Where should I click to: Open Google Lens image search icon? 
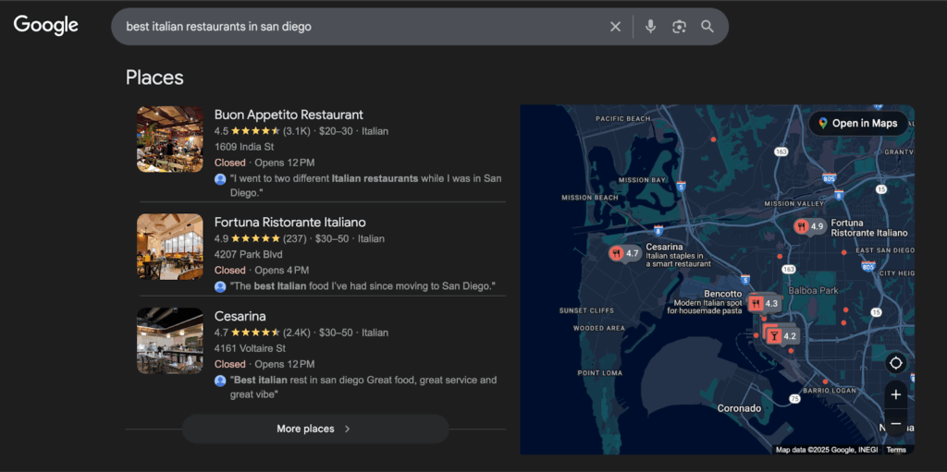679,27
